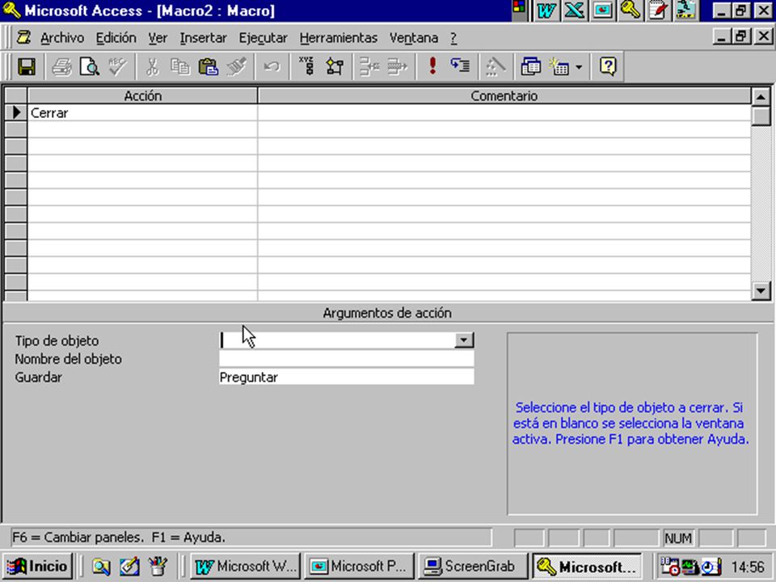Run the spelling check (ABC) icon

(x=118, y=66)
